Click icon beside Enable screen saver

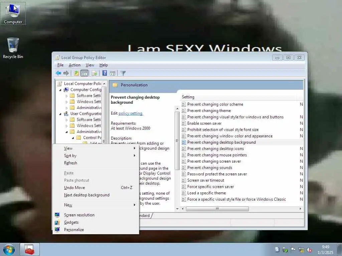184,123
